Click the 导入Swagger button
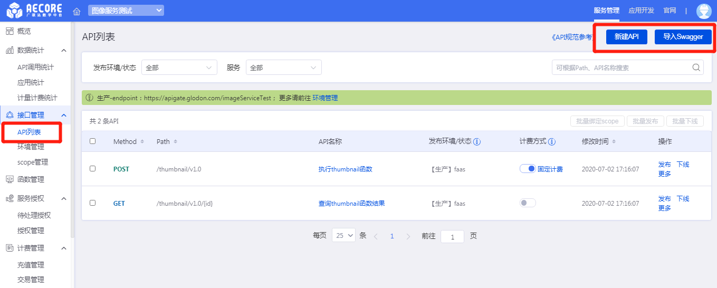The image size is (717, 288). click(683, 37)
